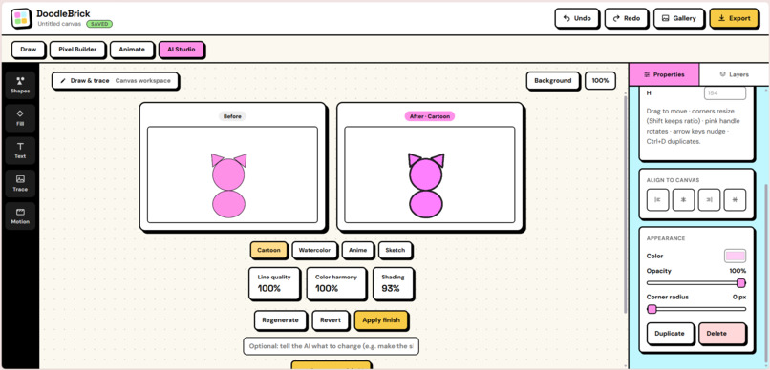
Task: Click the Background button
Action: tap(552, 81)
